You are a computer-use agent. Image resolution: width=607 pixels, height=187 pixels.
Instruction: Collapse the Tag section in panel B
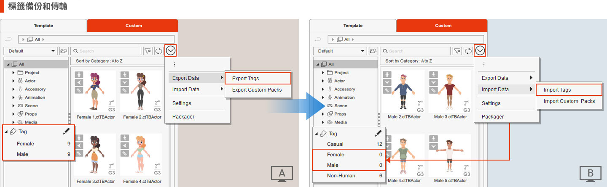317,134
